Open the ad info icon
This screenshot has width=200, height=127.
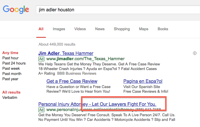pyautogui.click(x=195, y=53)
